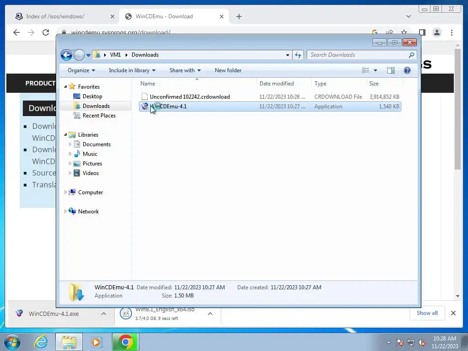Image resolution: width=468 pixels, height=351 pixels.
Task: Select Computer in navigation pane
Action: pos(90,192)
